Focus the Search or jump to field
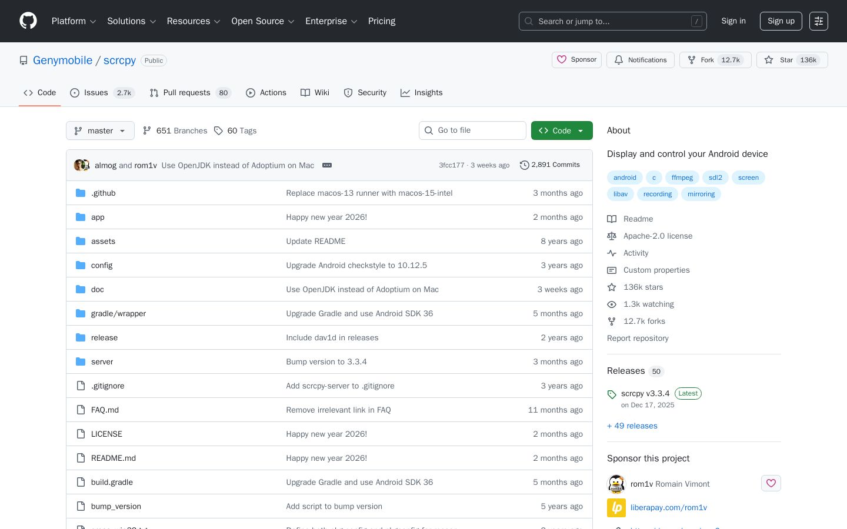Image resolution: width=847 pixels, height=529 pixels. tap(613, 21)
